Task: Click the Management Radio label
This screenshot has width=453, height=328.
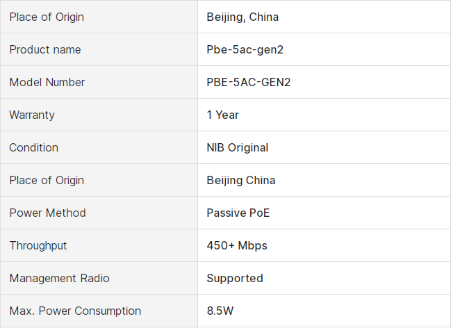Action: (60, 278)
